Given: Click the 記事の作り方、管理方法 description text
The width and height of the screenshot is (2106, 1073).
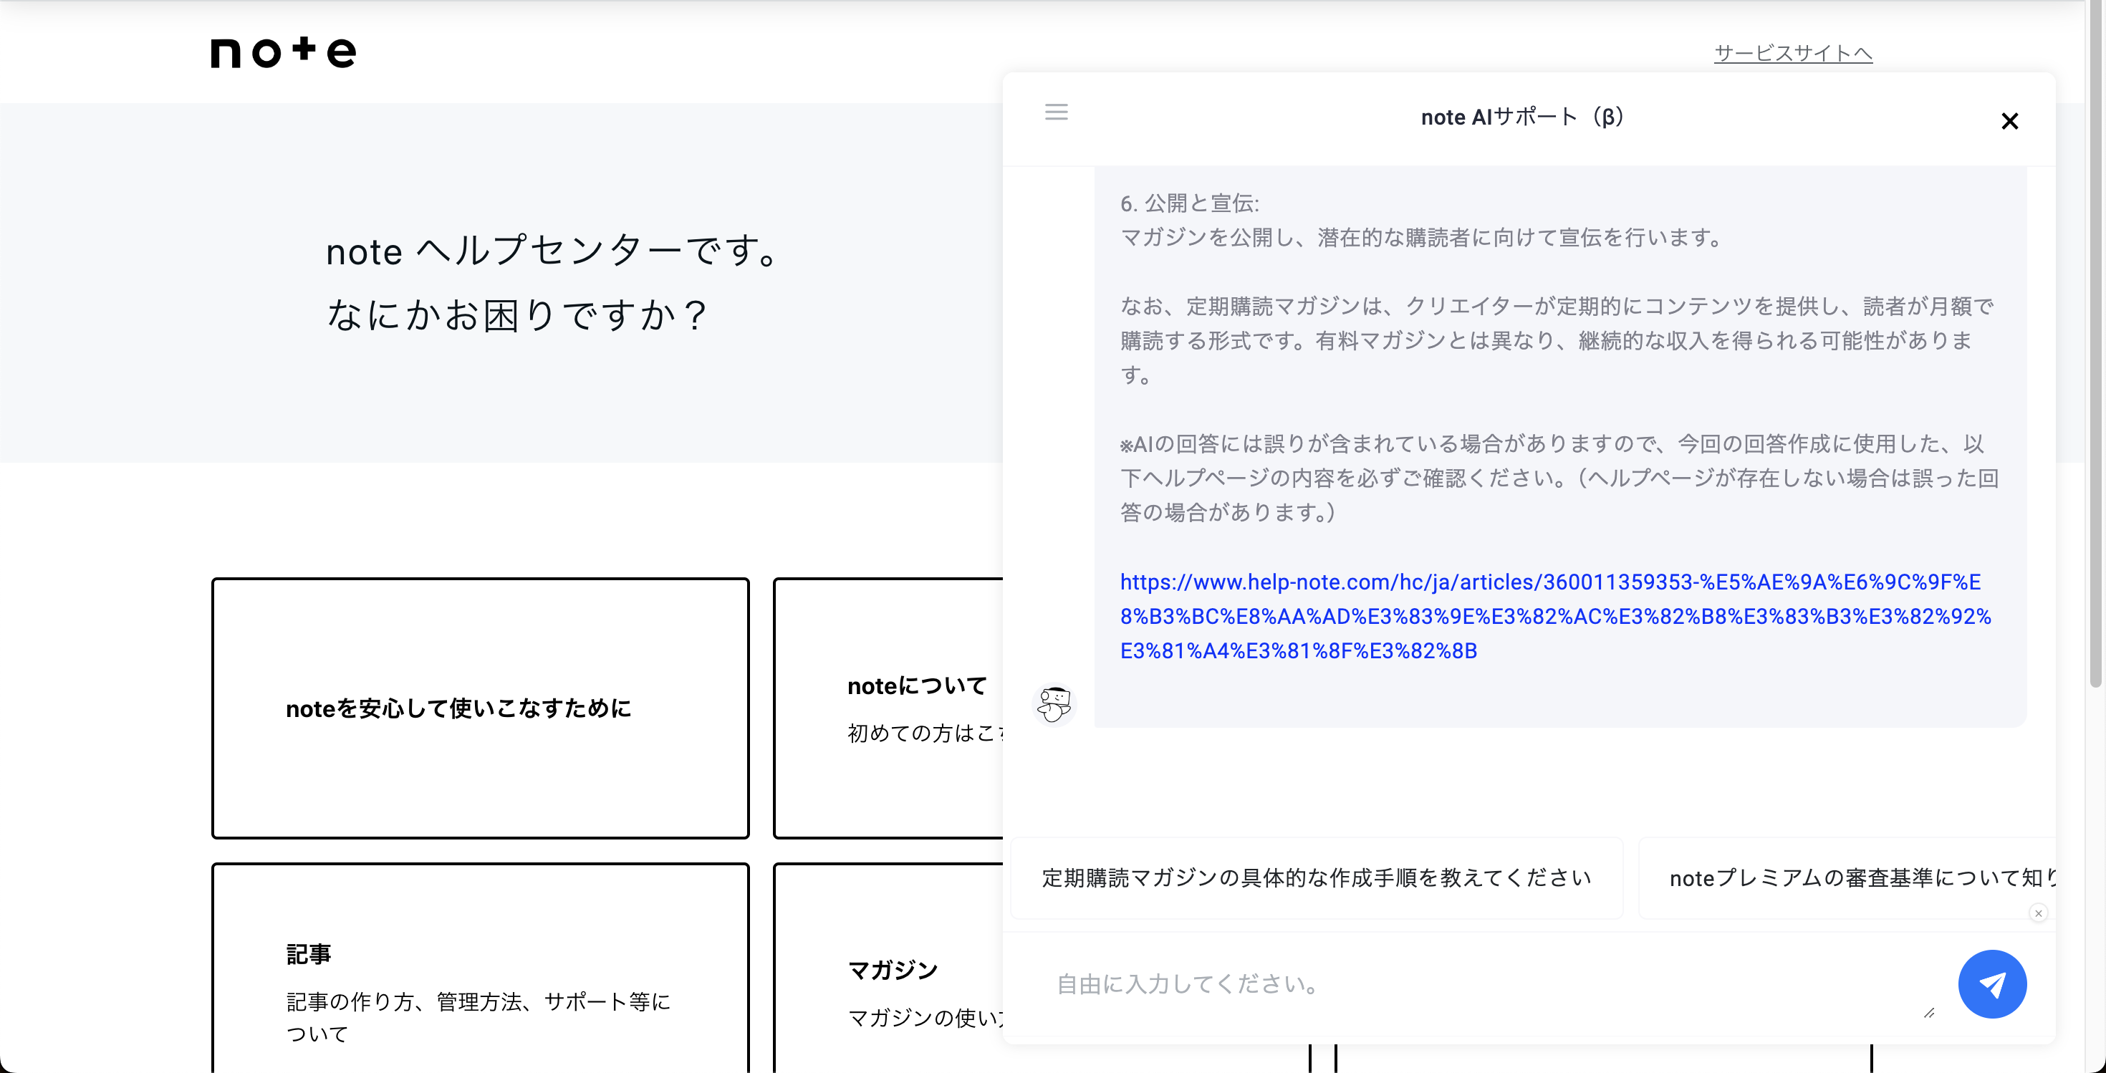Looking at the screenshot, I should [x=479, y=1017].
